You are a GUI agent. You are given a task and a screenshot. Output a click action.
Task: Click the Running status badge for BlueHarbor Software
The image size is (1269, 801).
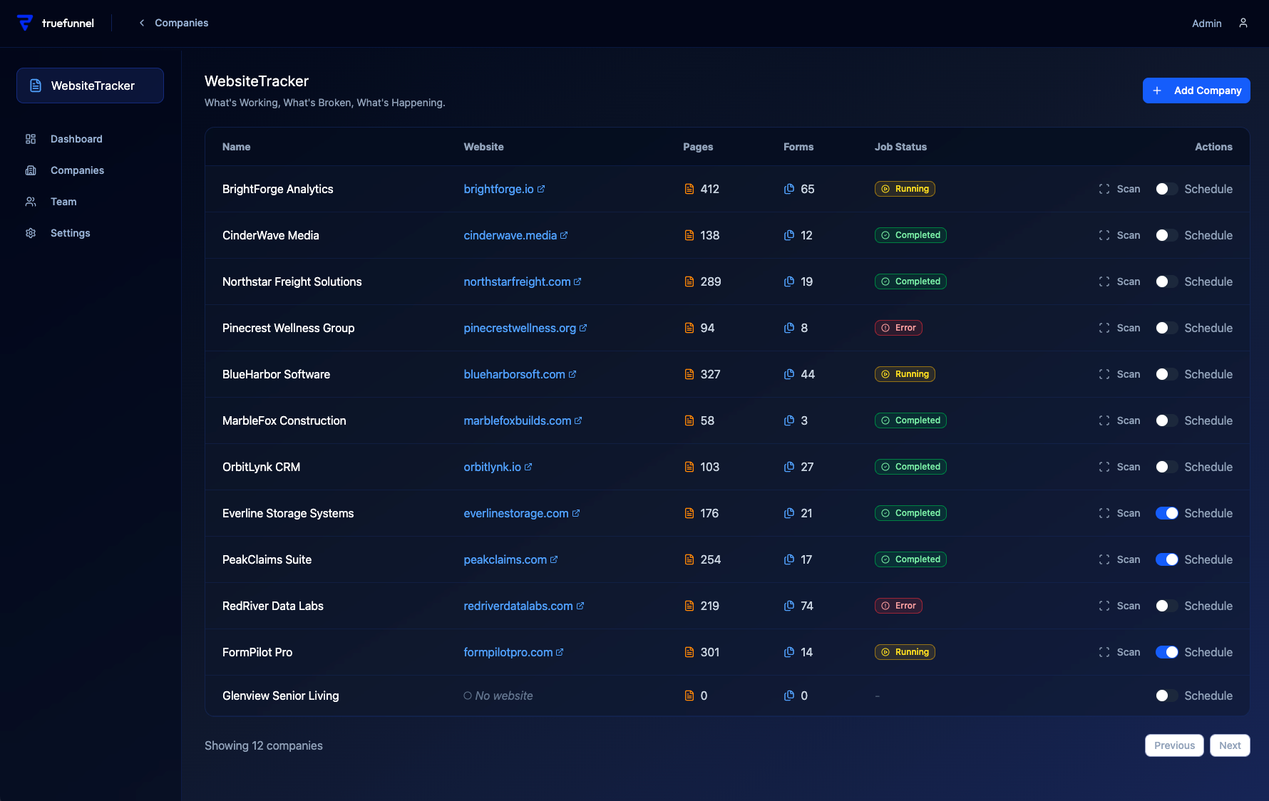click(x=905, y=374)
